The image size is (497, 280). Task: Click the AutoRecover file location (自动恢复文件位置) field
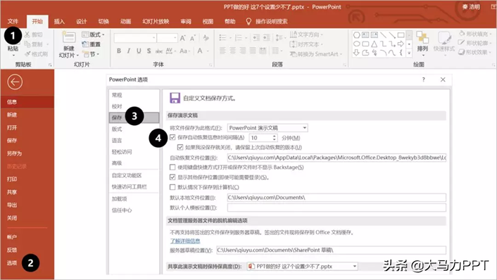click(x=336, y=158)
